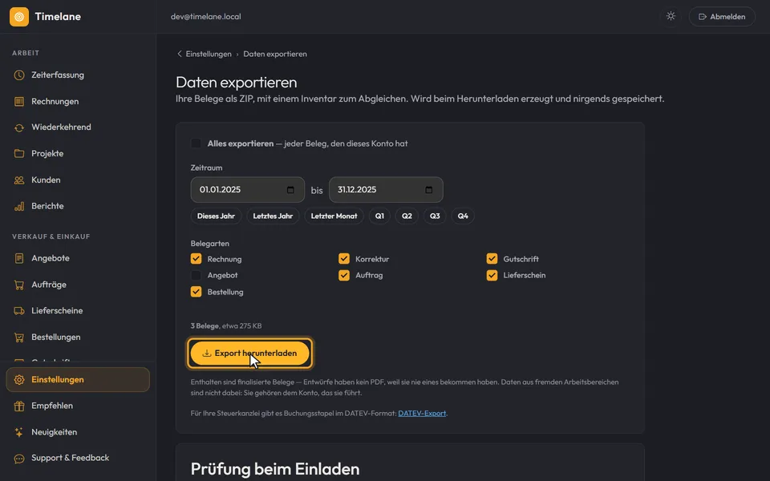Uncheck the Bestellung document type
The image size is (770, 481).
tap(196, 292)
